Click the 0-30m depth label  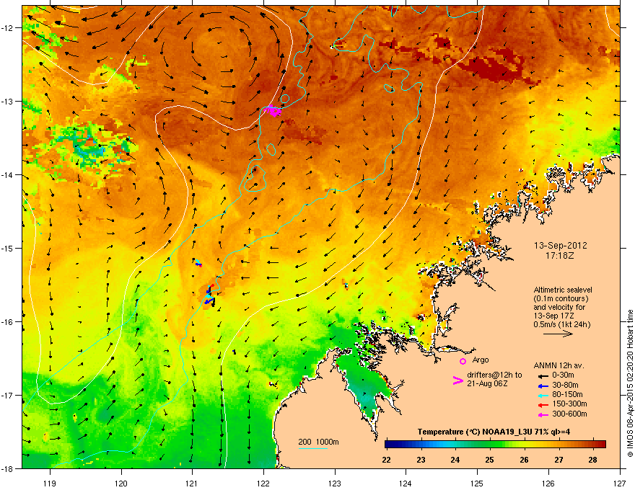point(563,375)
